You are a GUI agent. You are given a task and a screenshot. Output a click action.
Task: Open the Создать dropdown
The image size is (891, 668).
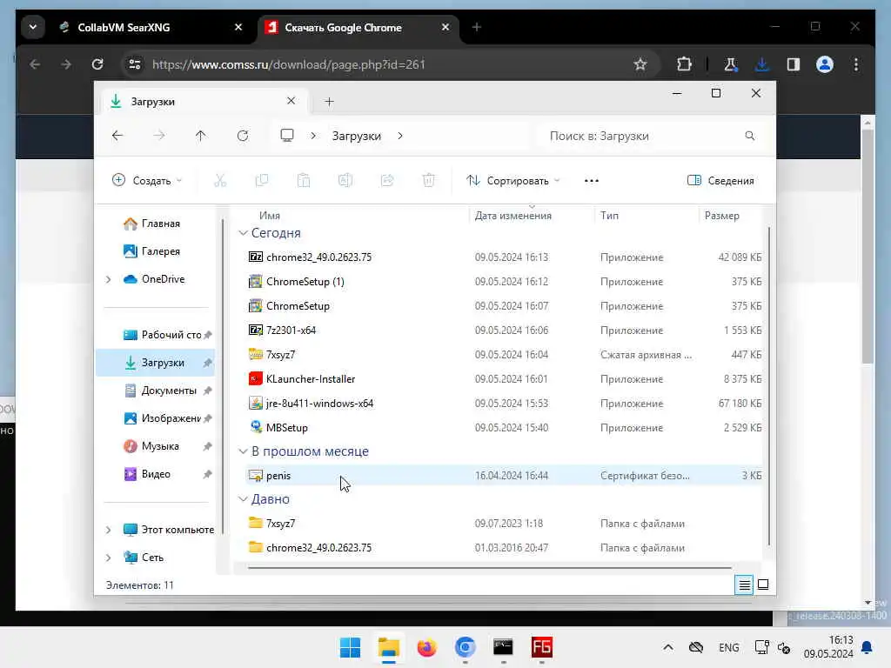coord(147,181)
